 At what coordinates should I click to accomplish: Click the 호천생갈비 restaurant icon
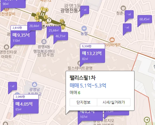[x=6, y=9]
